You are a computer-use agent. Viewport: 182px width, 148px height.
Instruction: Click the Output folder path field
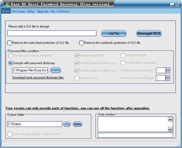click(x=35, y=124)
